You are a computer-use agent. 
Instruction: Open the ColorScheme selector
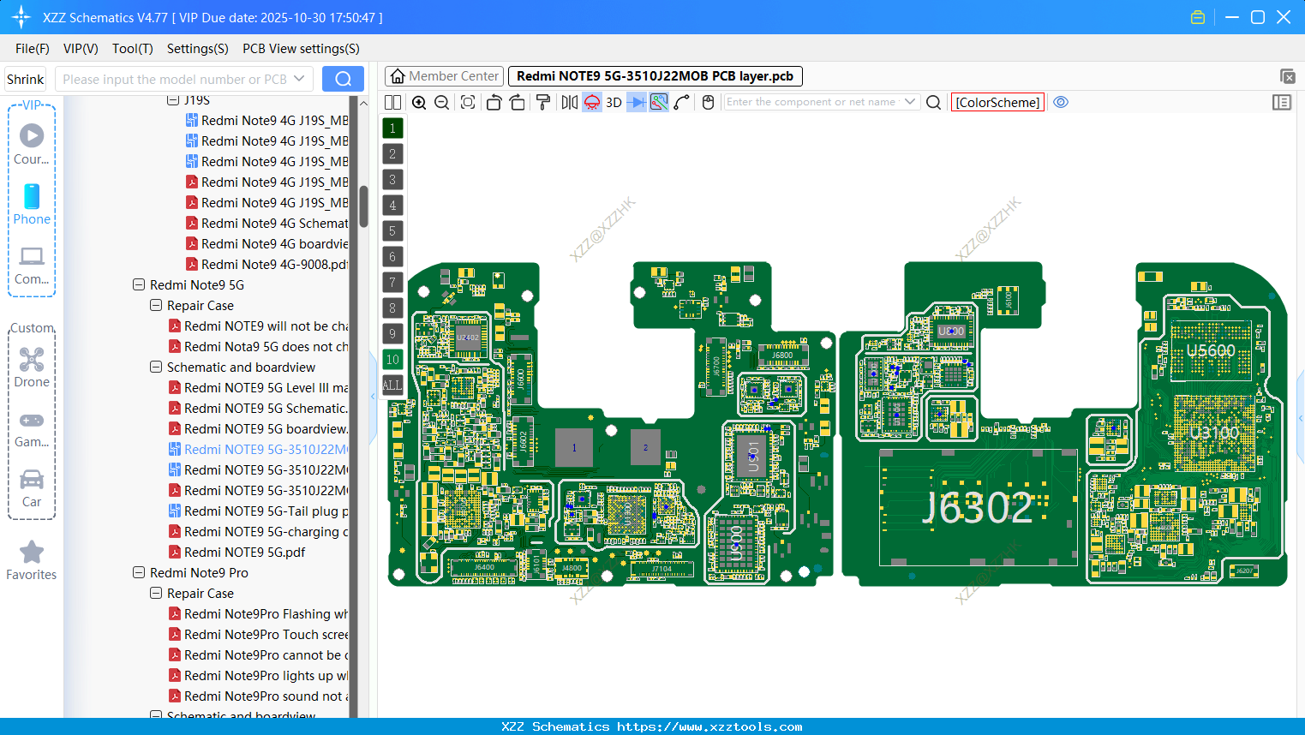click(x=997, y=102)
